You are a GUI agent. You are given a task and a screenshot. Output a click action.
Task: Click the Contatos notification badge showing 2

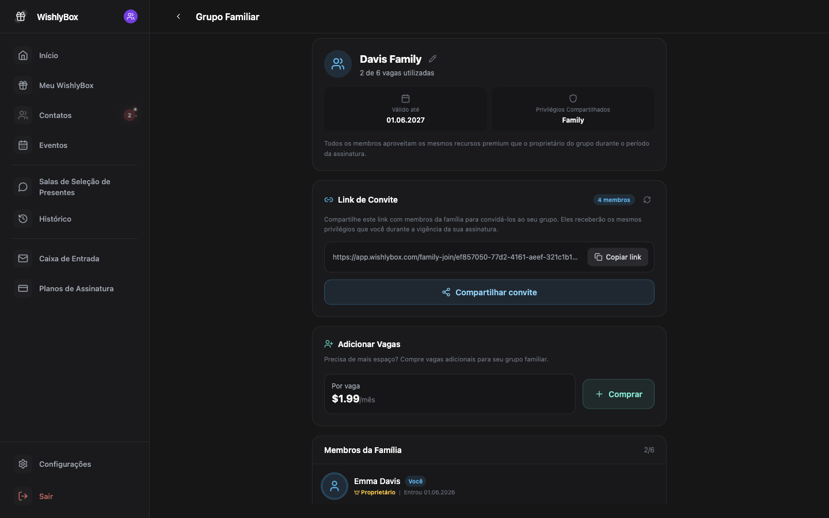pyautogui.click(x=130, y=115)
